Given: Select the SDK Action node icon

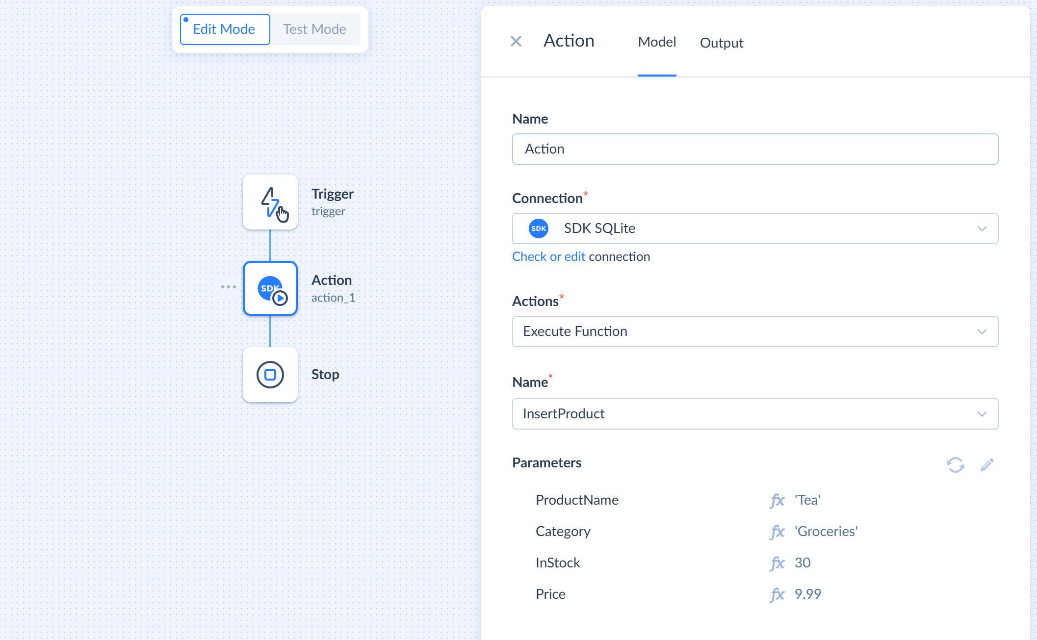Looking at the screenshot, I should 270,288.
